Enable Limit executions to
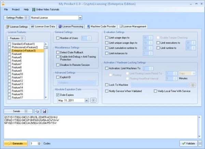This screenshot has width=205, height=149. pyautogui.click(x=158, y=43)
